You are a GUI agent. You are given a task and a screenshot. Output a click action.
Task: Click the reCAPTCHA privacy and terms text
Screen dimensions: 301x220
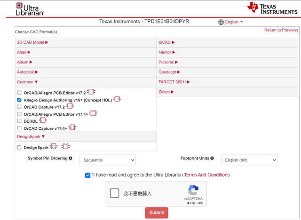195,203
